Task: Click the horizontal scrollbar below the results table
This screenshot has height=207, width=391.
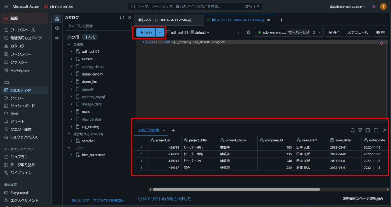Action: tap(236, 189)
